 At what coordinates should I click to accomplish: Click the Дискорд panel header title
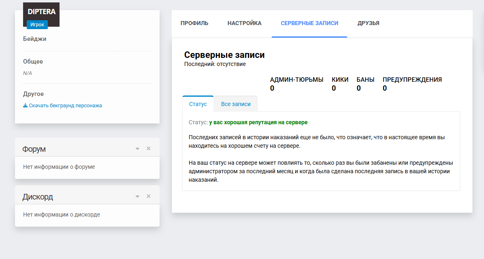pyautogui.click(x=38, y=197)
